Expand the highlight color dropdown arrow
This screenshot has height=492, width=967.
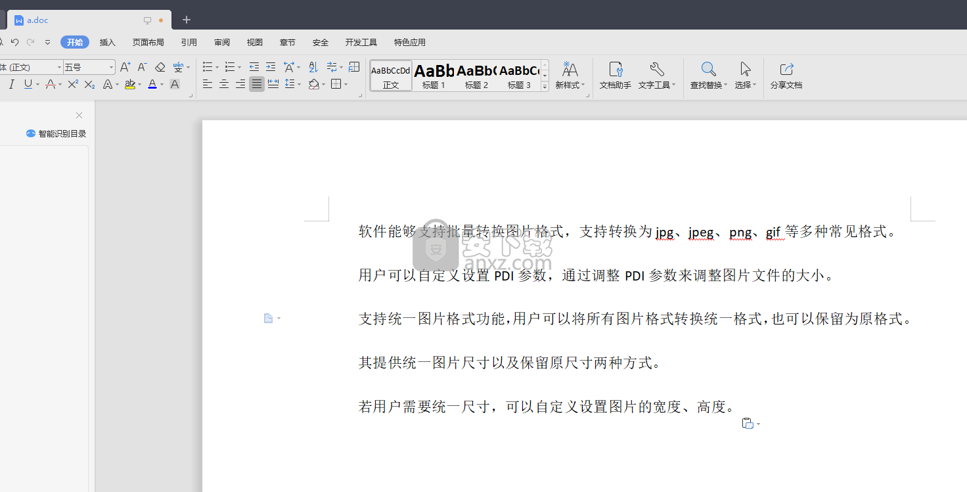click(139, 85)
